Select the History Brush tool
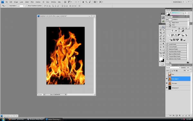This screenshot has width=193, height=121. coord(164,38)
